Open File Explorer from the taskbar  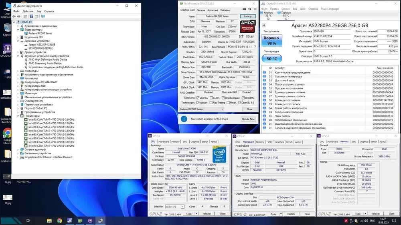pyautogui.click(x=49, y=221)
